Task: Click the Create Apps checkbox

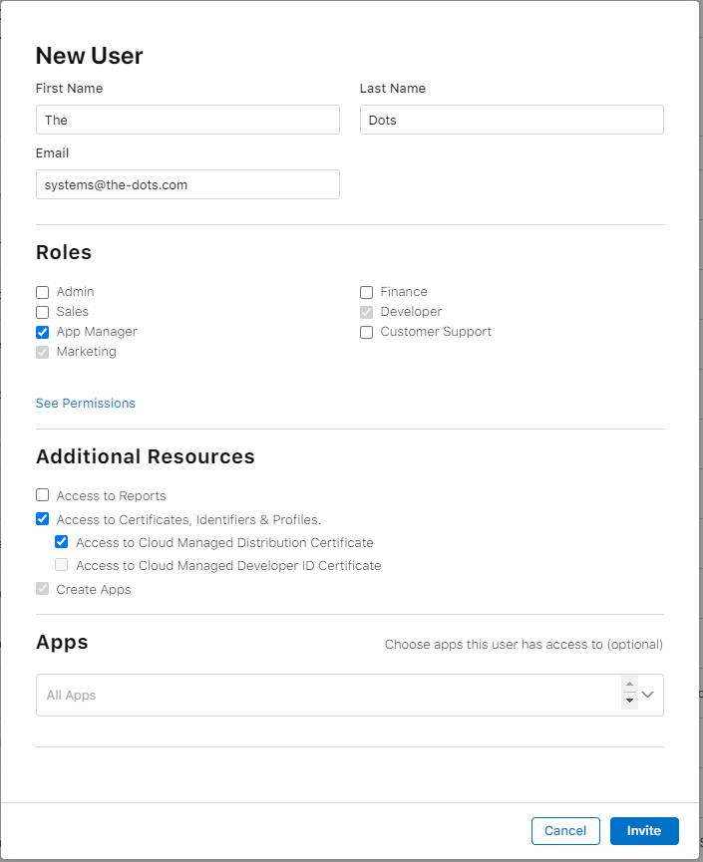Action: pyautogui.click(x=42, y=589)
